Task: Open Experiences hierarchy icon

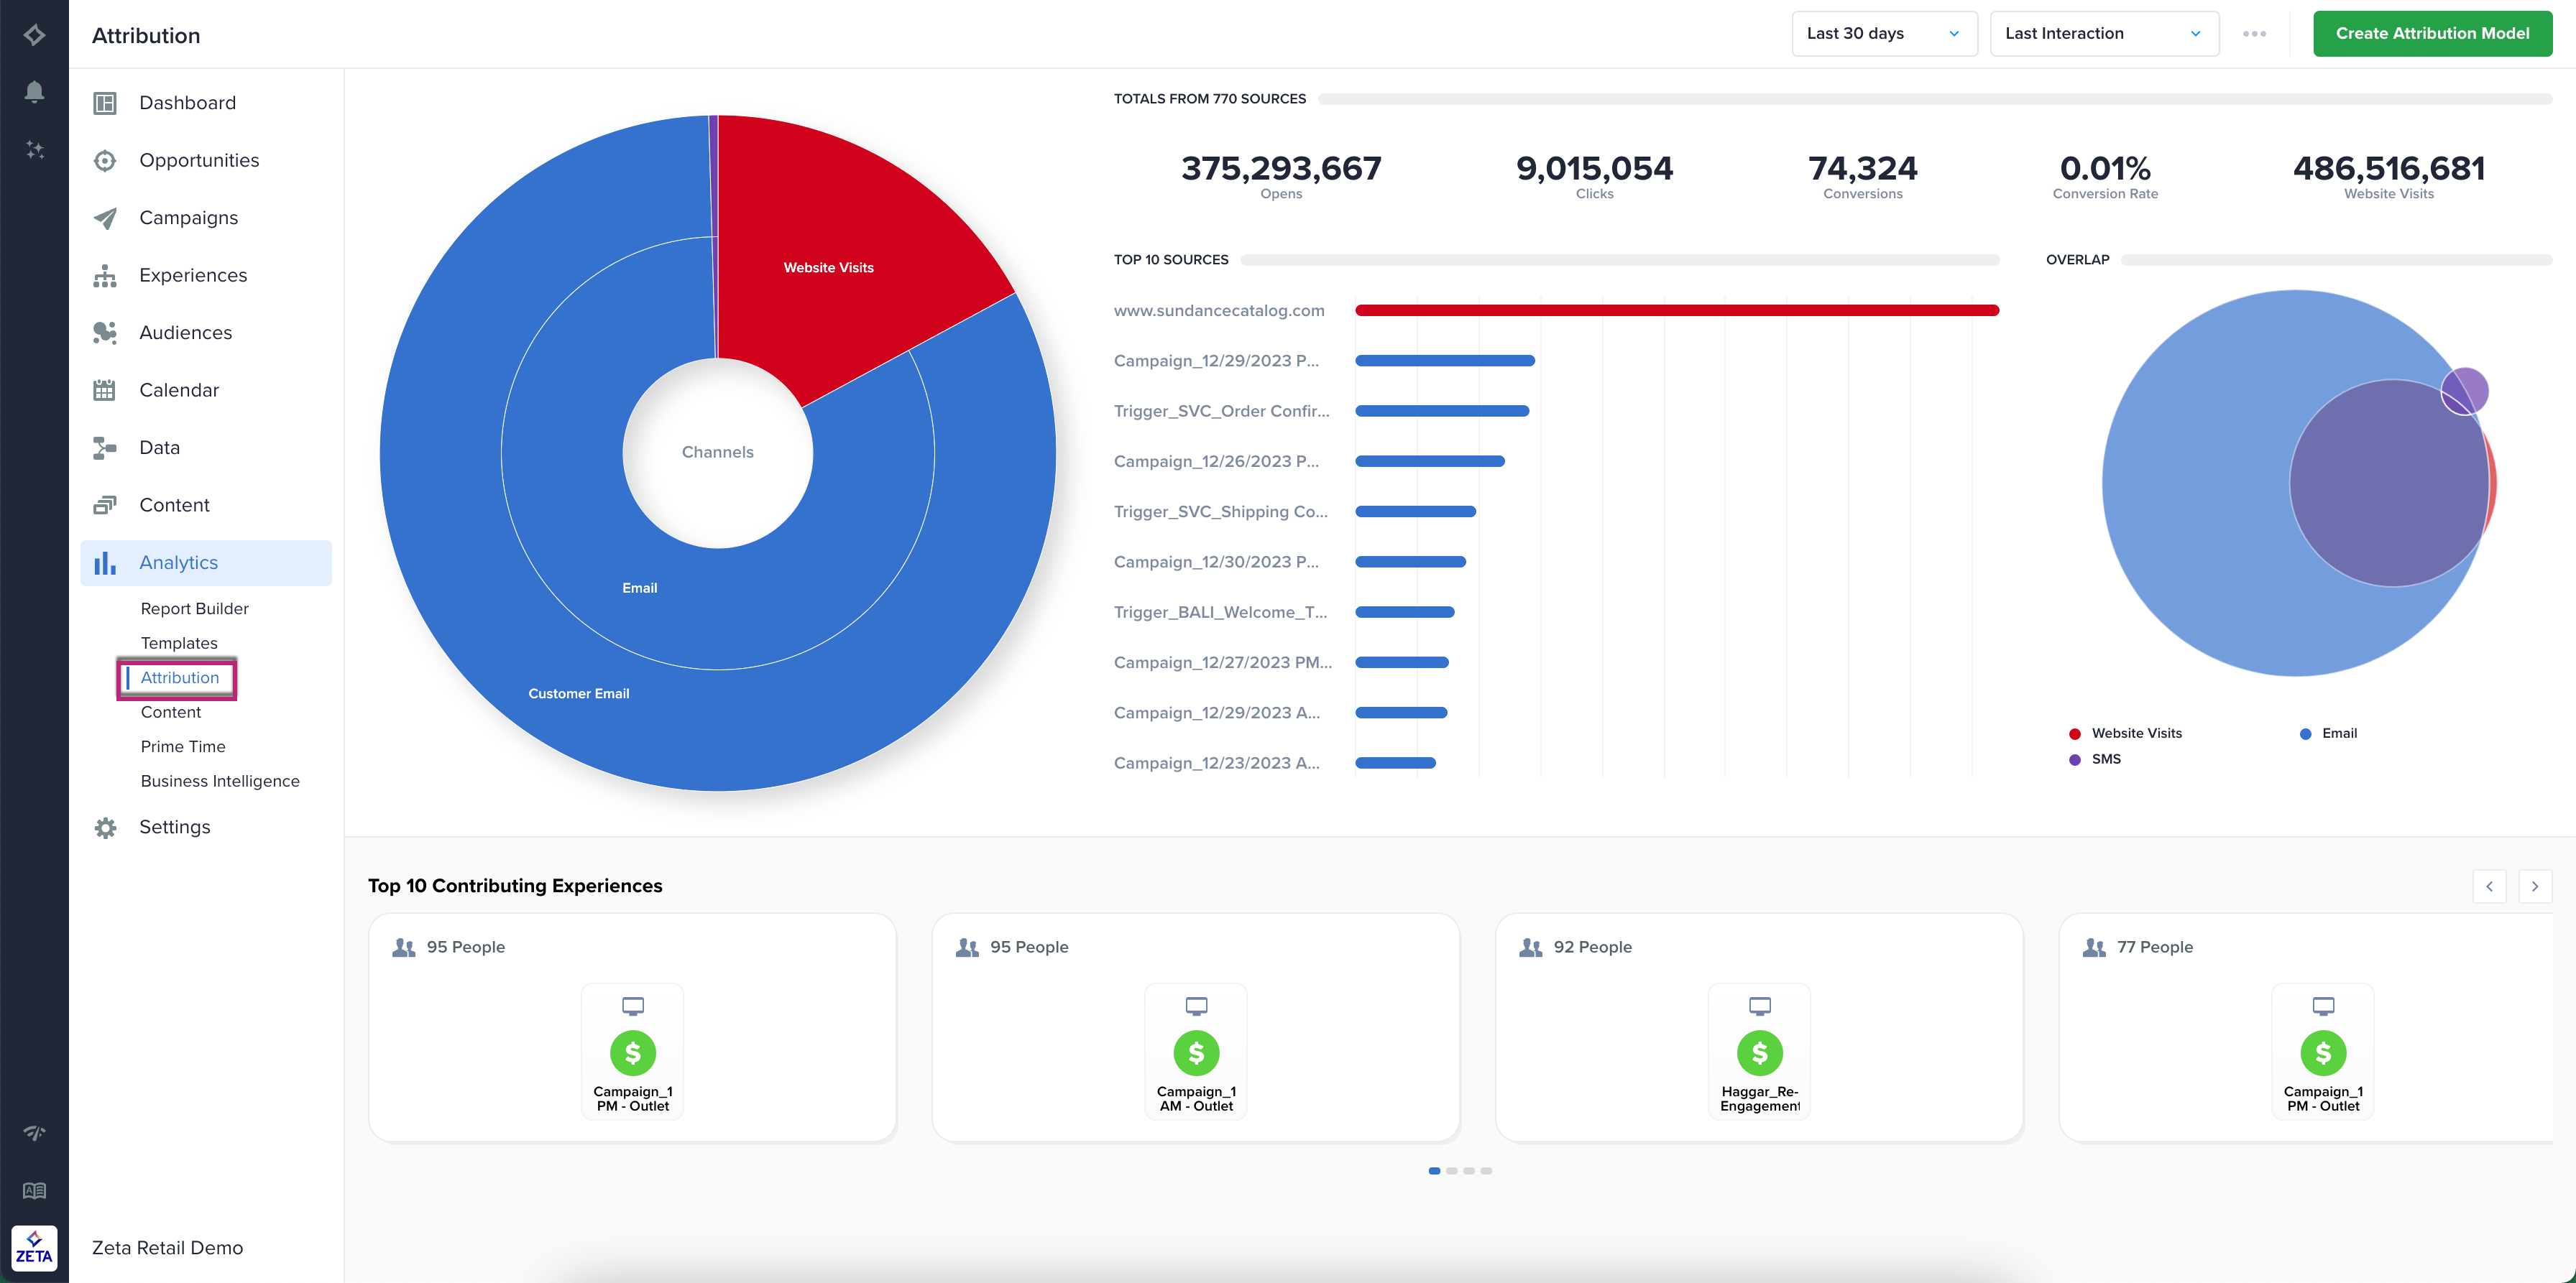Action: click(x=105, y=276)
